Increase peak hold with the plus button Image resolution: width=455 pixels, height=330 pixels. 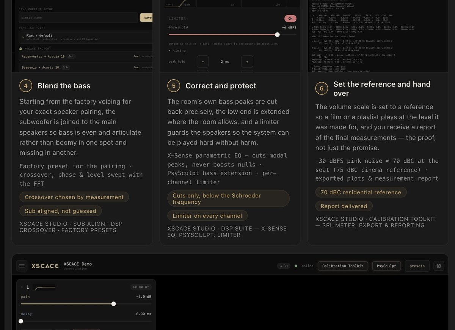pos(247,61)
